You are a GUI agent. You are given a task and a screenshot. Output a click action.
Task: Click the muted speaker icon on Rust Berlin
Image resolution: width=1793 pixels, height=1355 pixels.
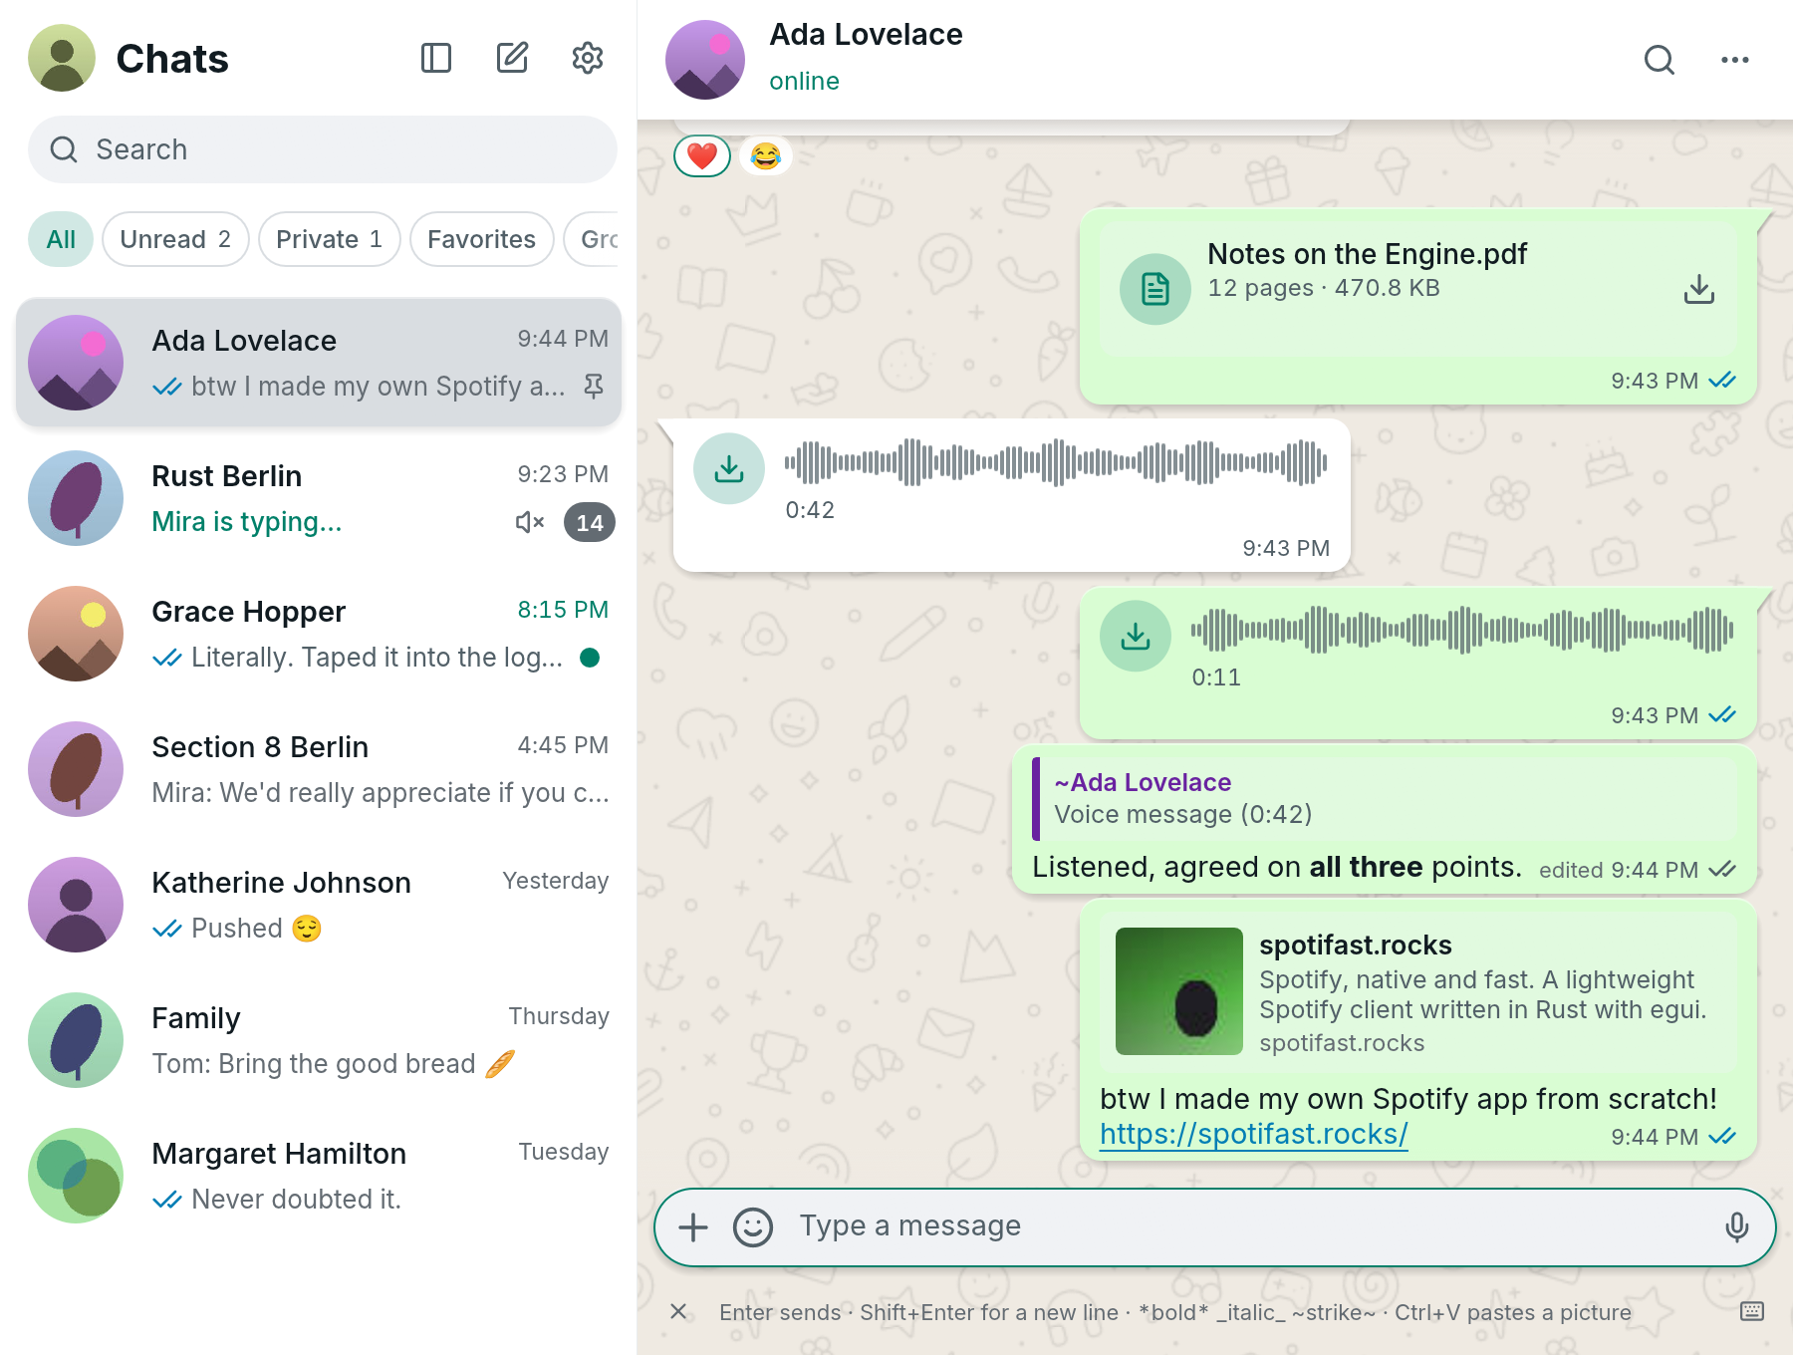pos(530,522)
